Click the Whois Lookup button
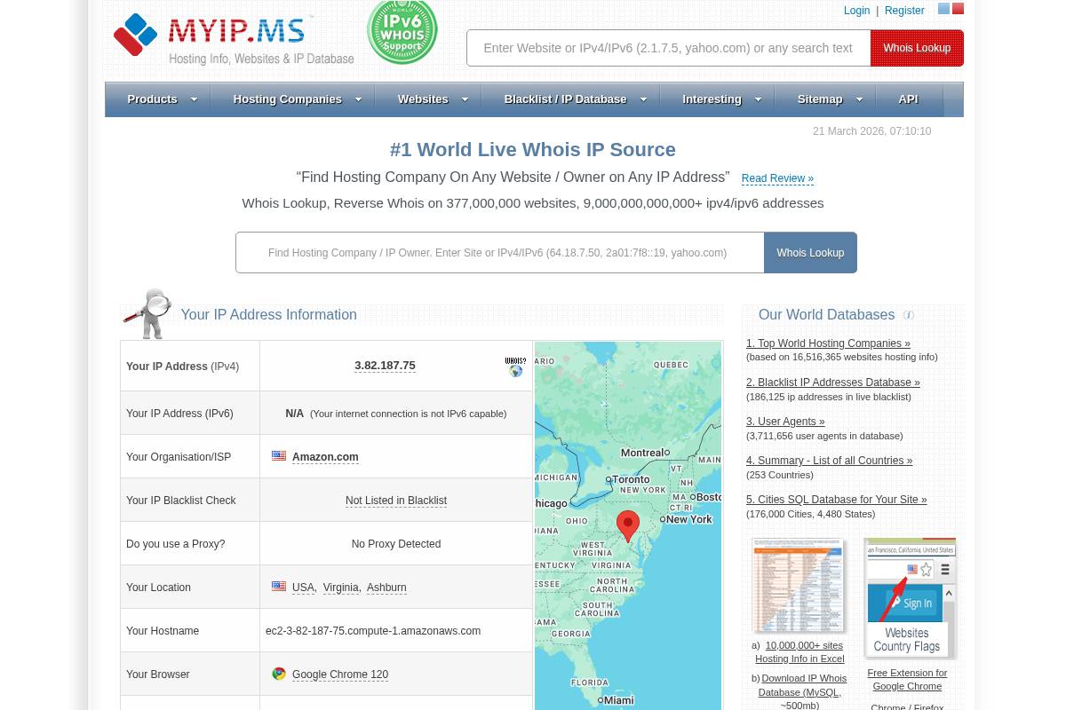 917,48
